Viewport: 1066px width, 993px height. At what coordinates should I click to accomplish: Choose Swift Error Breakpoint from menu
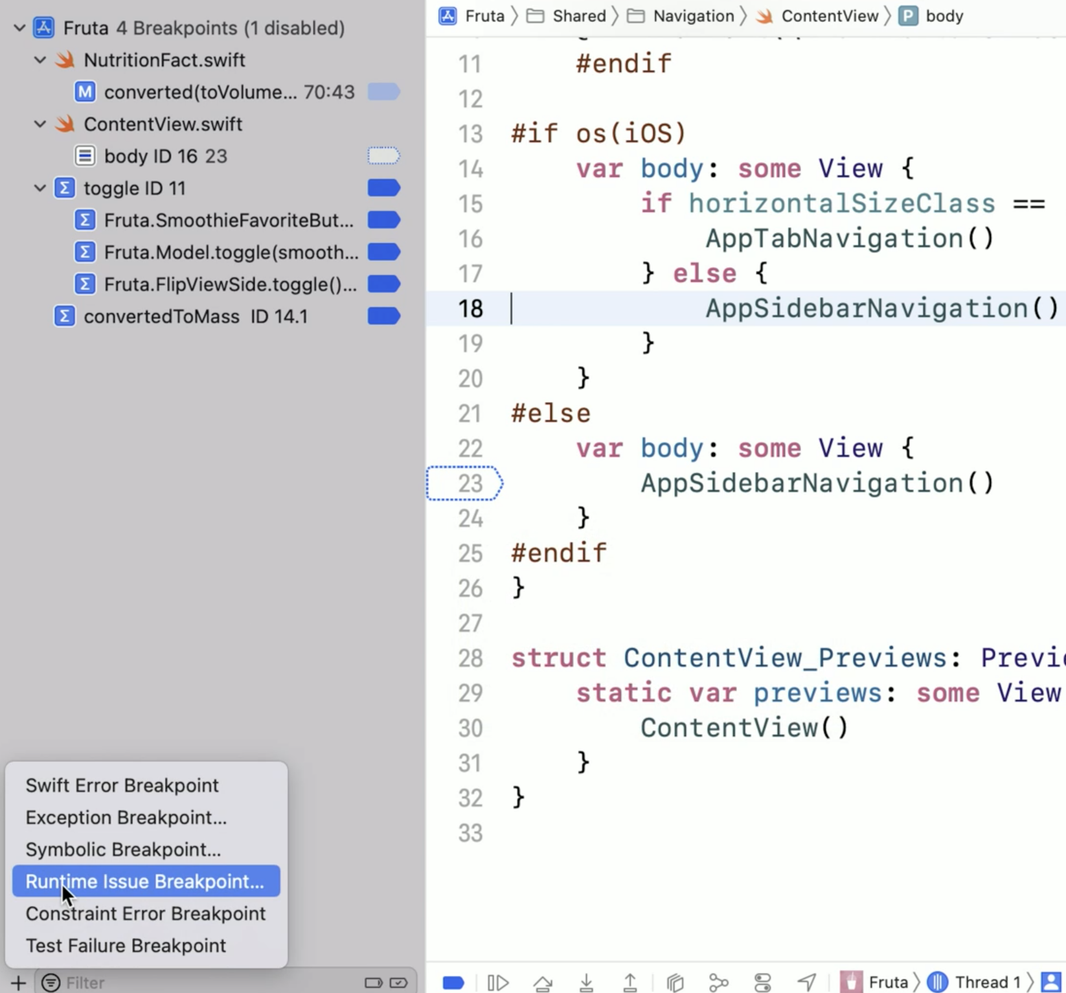pyautogui.click(x=146, y=785)
